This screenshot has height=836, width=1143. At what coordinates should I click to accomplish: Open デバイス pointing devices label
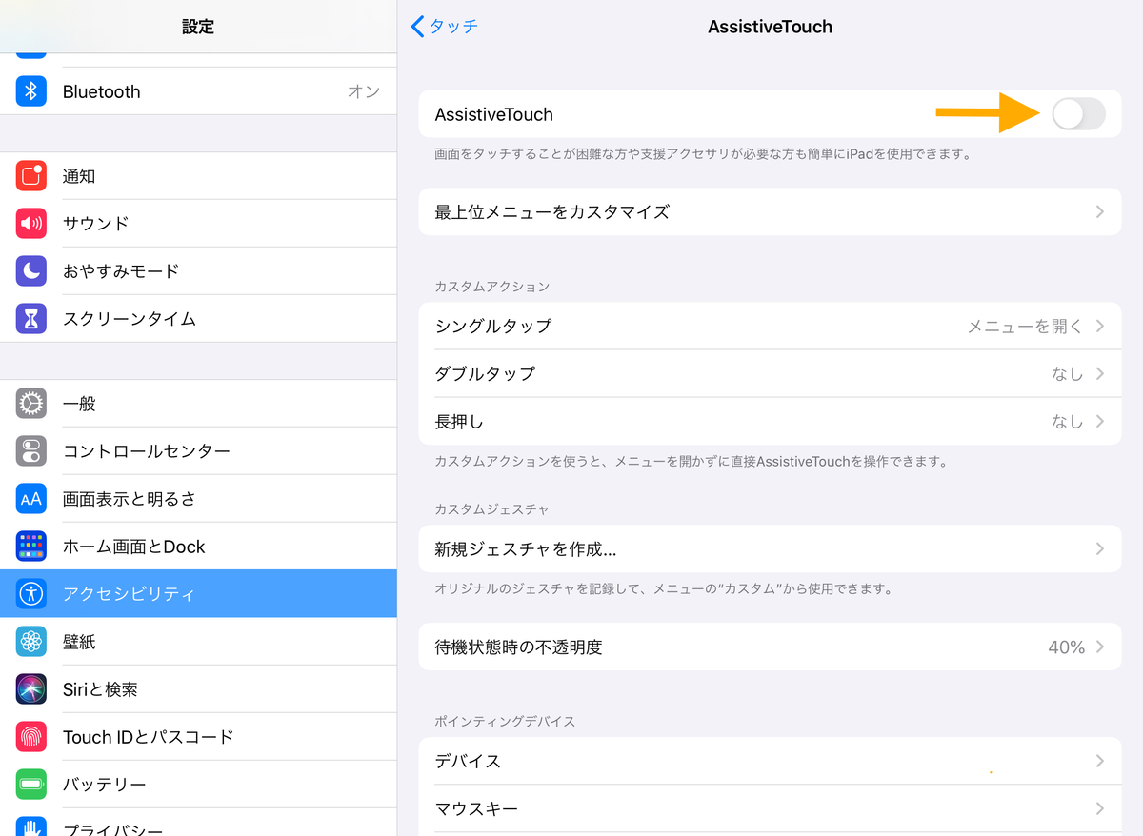pyautogui.click(x=468, y=761)
